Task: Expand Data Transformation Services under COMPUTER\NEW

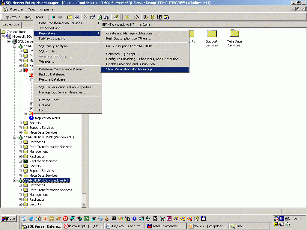Action: [x=20, y=190]
